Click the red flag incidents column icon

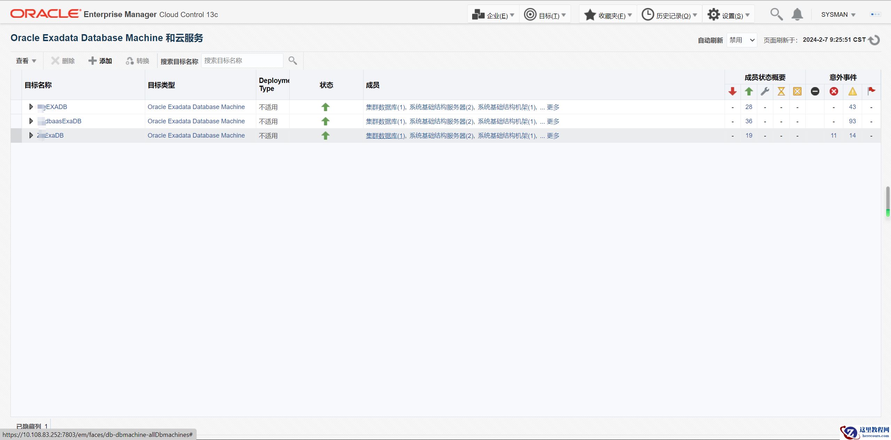tap(871, 91)
